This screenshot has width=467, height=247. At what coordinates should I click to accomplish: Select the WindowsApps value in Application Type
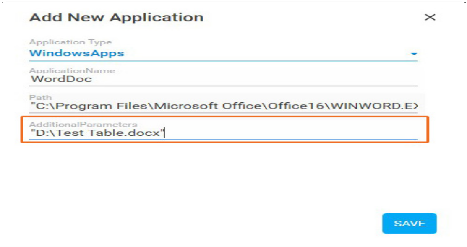point(76,53)
